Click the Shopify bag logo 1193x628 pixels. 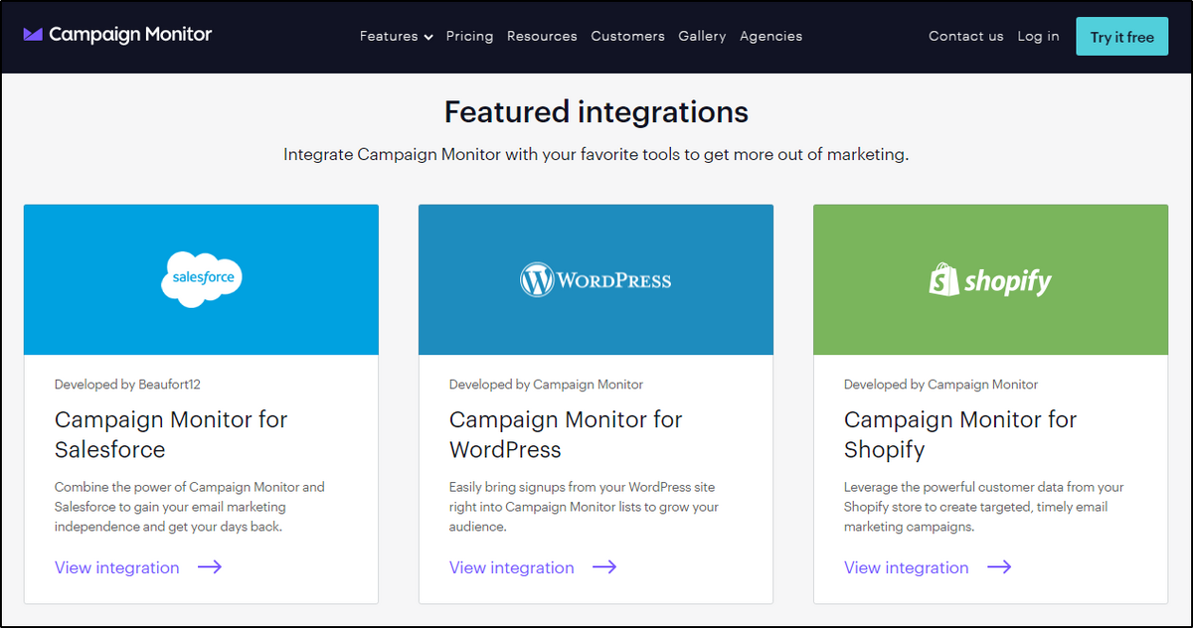tap(943, 280)
